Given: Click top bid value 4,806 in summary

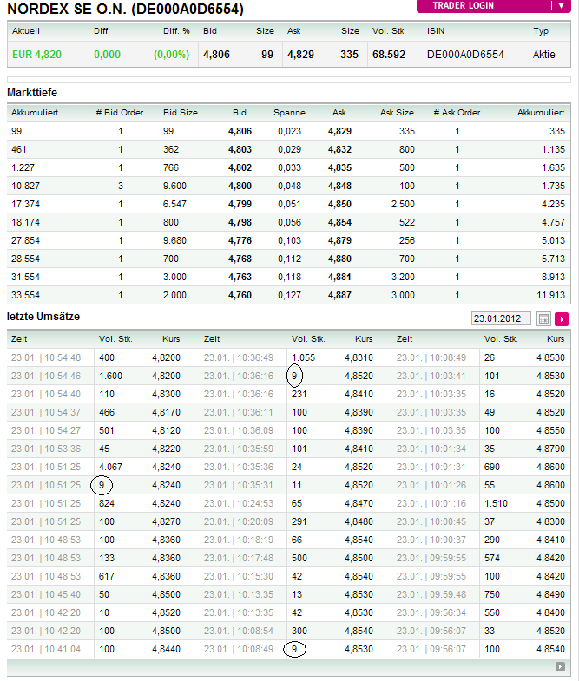Looking at the screenshot, I should click(216, 55).
